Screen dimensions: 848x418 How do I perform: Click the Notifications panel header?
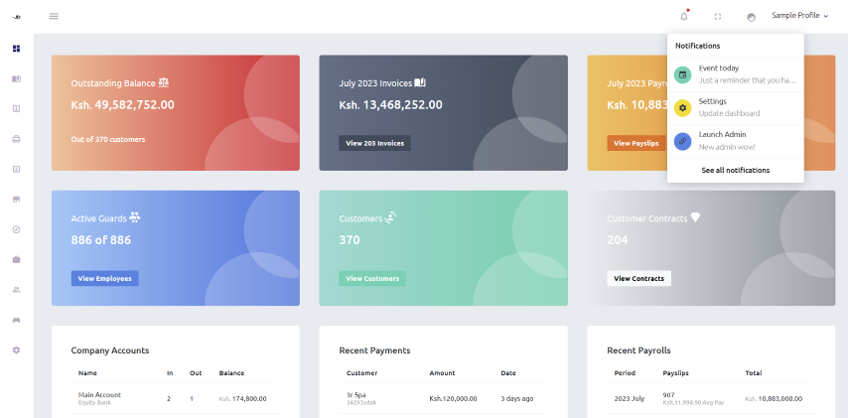pyautogui.click(x=698, y=46)
